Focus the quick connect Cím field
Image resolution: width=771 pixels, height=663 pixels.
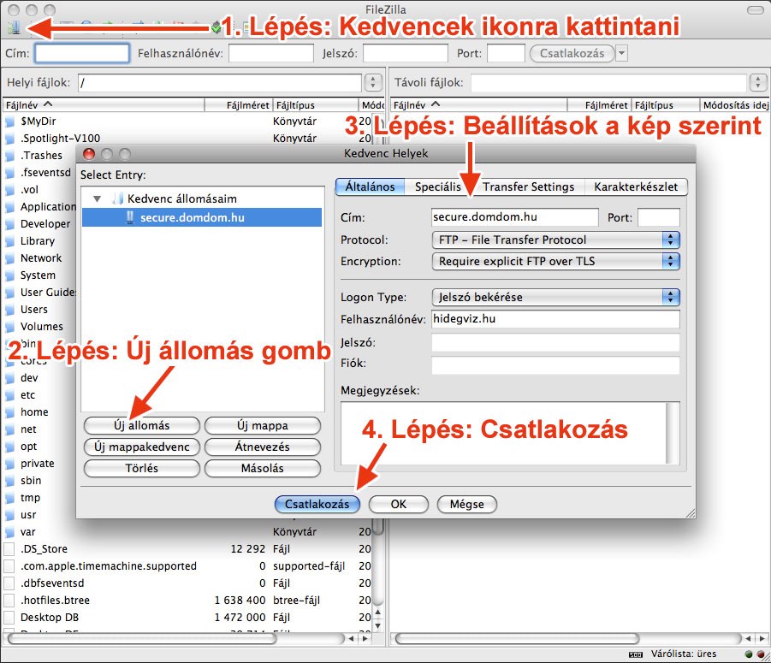(x=82, y=53)
